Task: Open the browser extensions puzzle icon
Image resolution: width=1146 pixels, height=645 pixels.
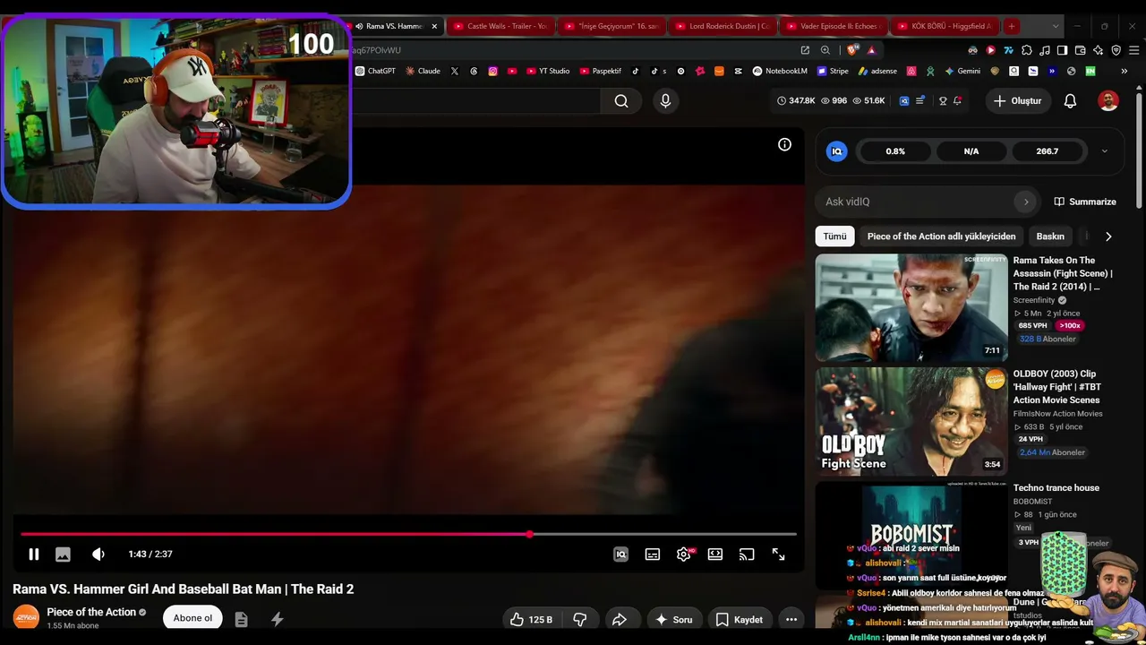Action: tap(1027, 50)
